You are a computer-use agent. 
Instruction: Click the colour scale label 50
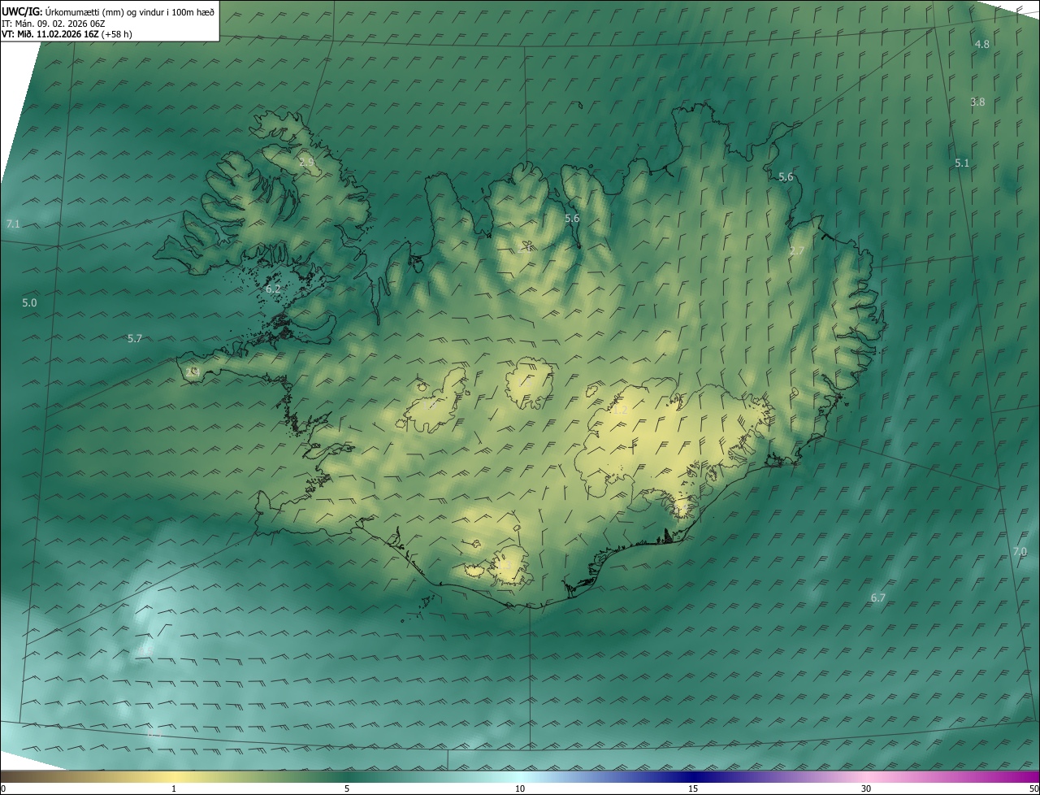point(1033,788)
